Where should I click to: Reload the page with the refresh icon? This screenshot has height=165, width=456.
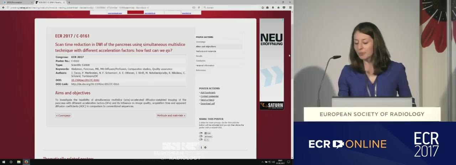click(x=198, y=7)
